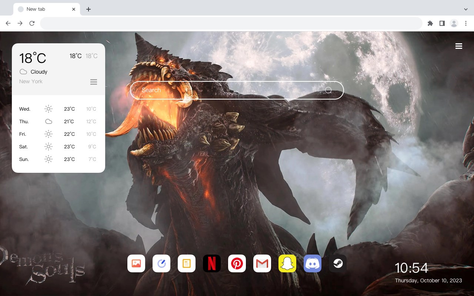Screen dimensions: 474x296
Task: Close the "New tab" tab
Action: pos(74,9)
